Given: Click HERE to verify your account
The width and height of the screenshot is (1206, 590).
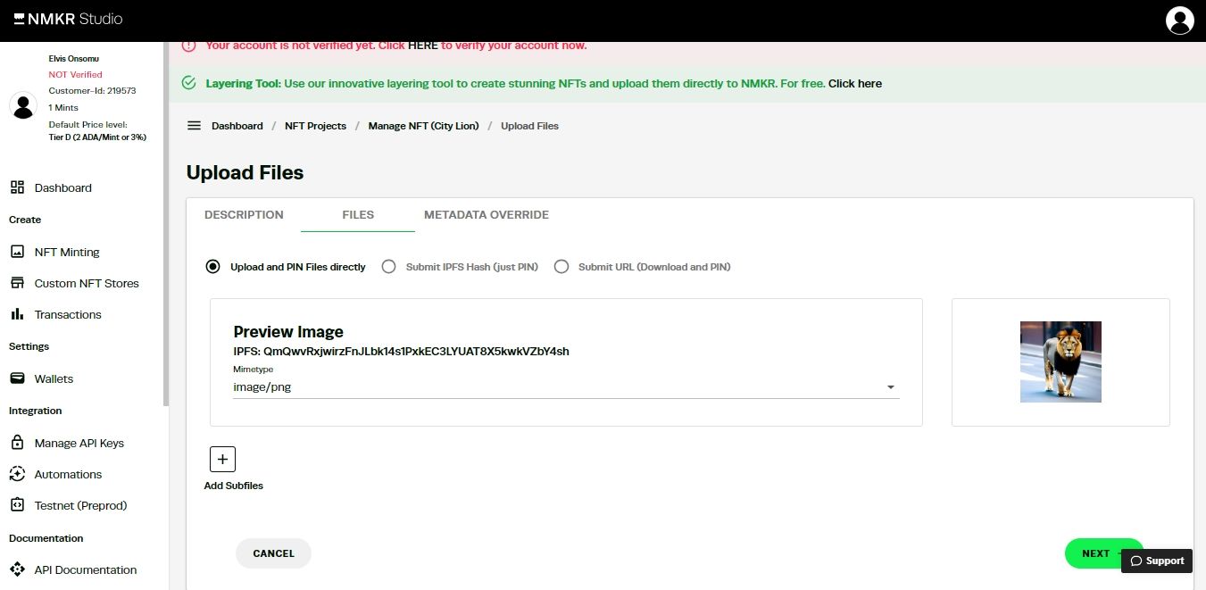Looking at the screenshot, I should tap(422, 45).
